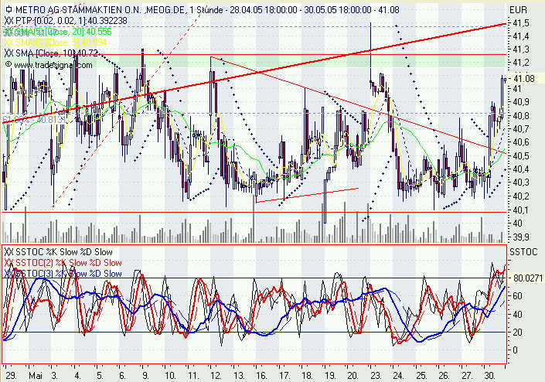Click the 40.4 price axis value

(521, 169)
